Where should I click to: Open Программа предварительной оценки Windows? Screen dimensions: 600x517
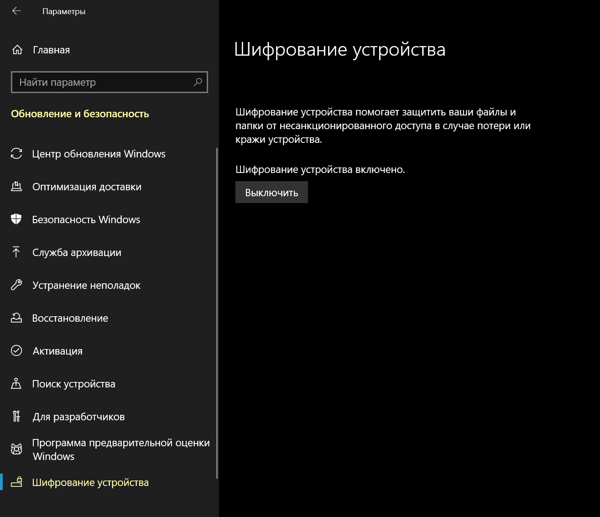(121, 449)
